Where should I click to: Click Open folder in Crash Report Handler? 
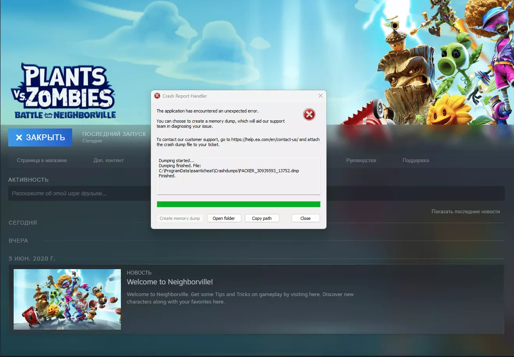(x=224, y=218)
